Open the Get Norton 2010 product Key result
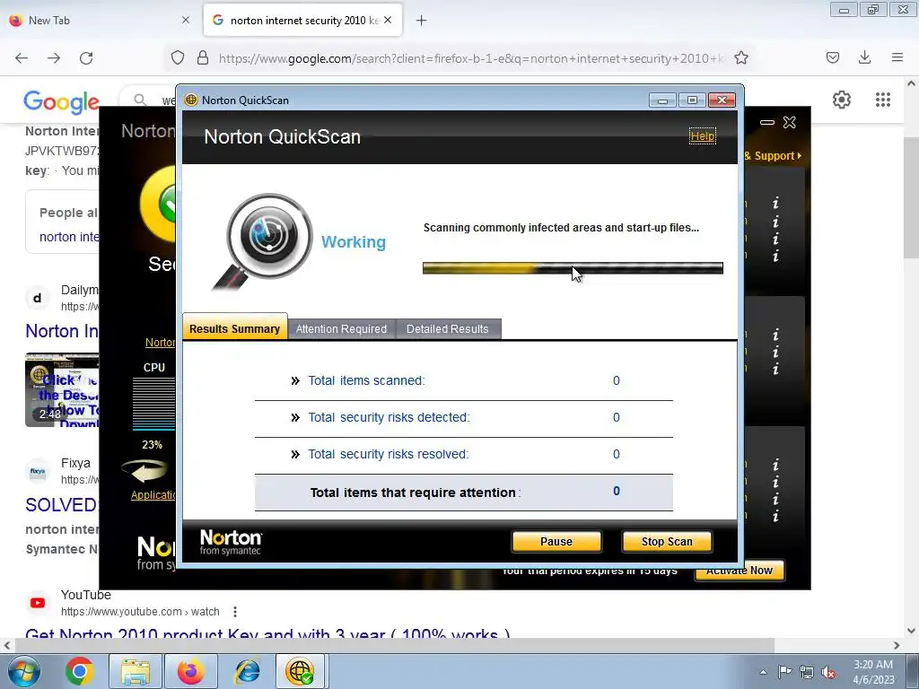Image resolution: width=919 pixels, height=689 pixels. [x=267, y=634]
